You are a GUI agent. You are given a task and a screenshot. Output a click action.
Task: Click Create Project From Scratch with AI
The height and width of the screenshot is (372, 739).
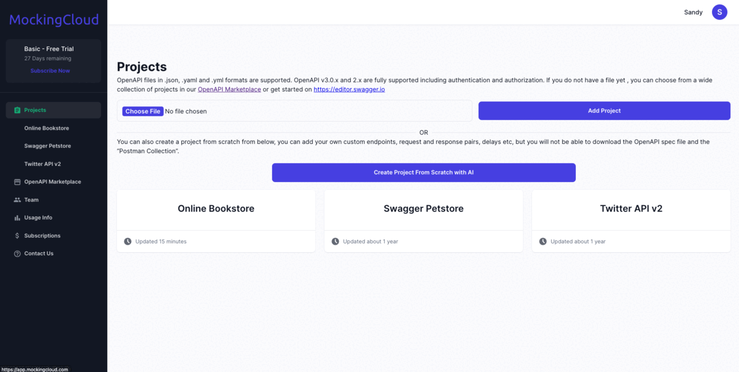pos(424,172)
